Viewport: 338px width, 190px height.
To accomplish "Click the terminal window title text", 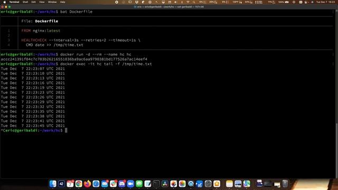I will coord(170,7).
